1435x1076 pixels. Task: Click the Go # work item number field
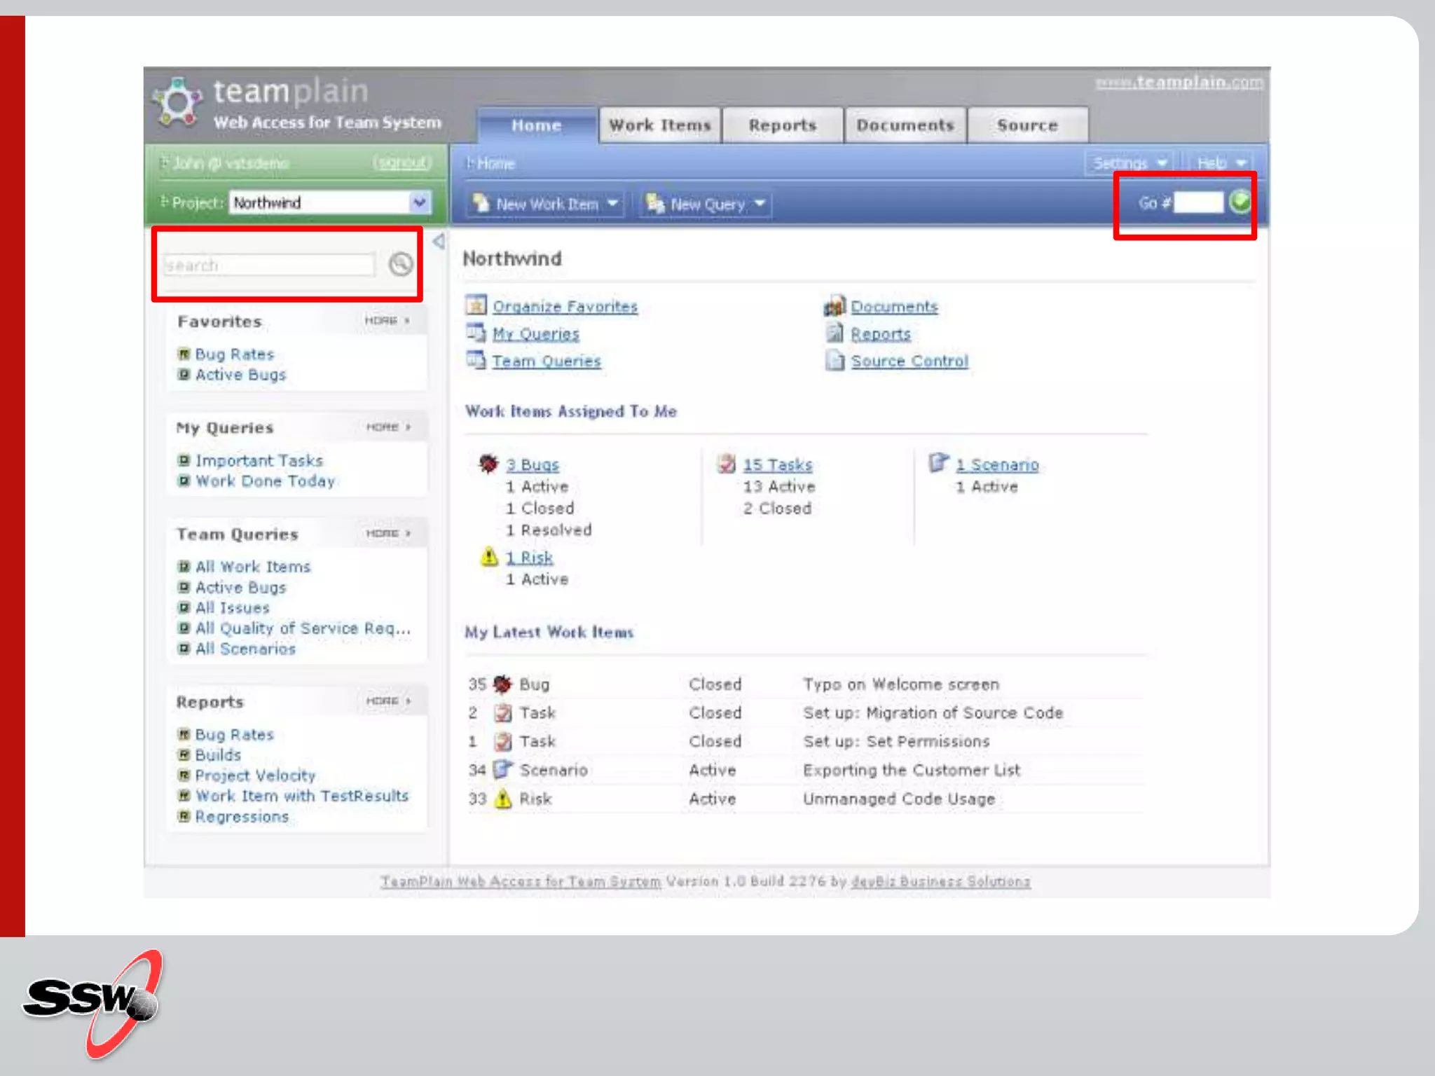1198,202
